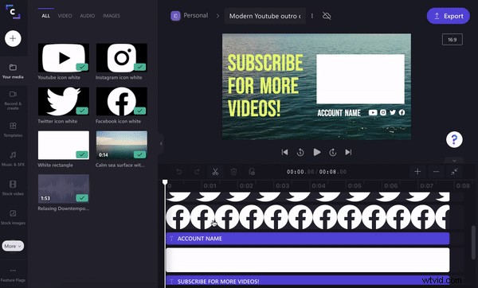The width and height of the screenshot is (478, 288).
Task: Click the Clipchamp logo icon
Action: pyautogui.click(x=13, y=12)
